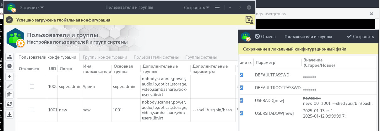Select the USERSHADOW[new] parameter row
The height and width of the screenshot is (131, 380).
click(x=274, y=113)
